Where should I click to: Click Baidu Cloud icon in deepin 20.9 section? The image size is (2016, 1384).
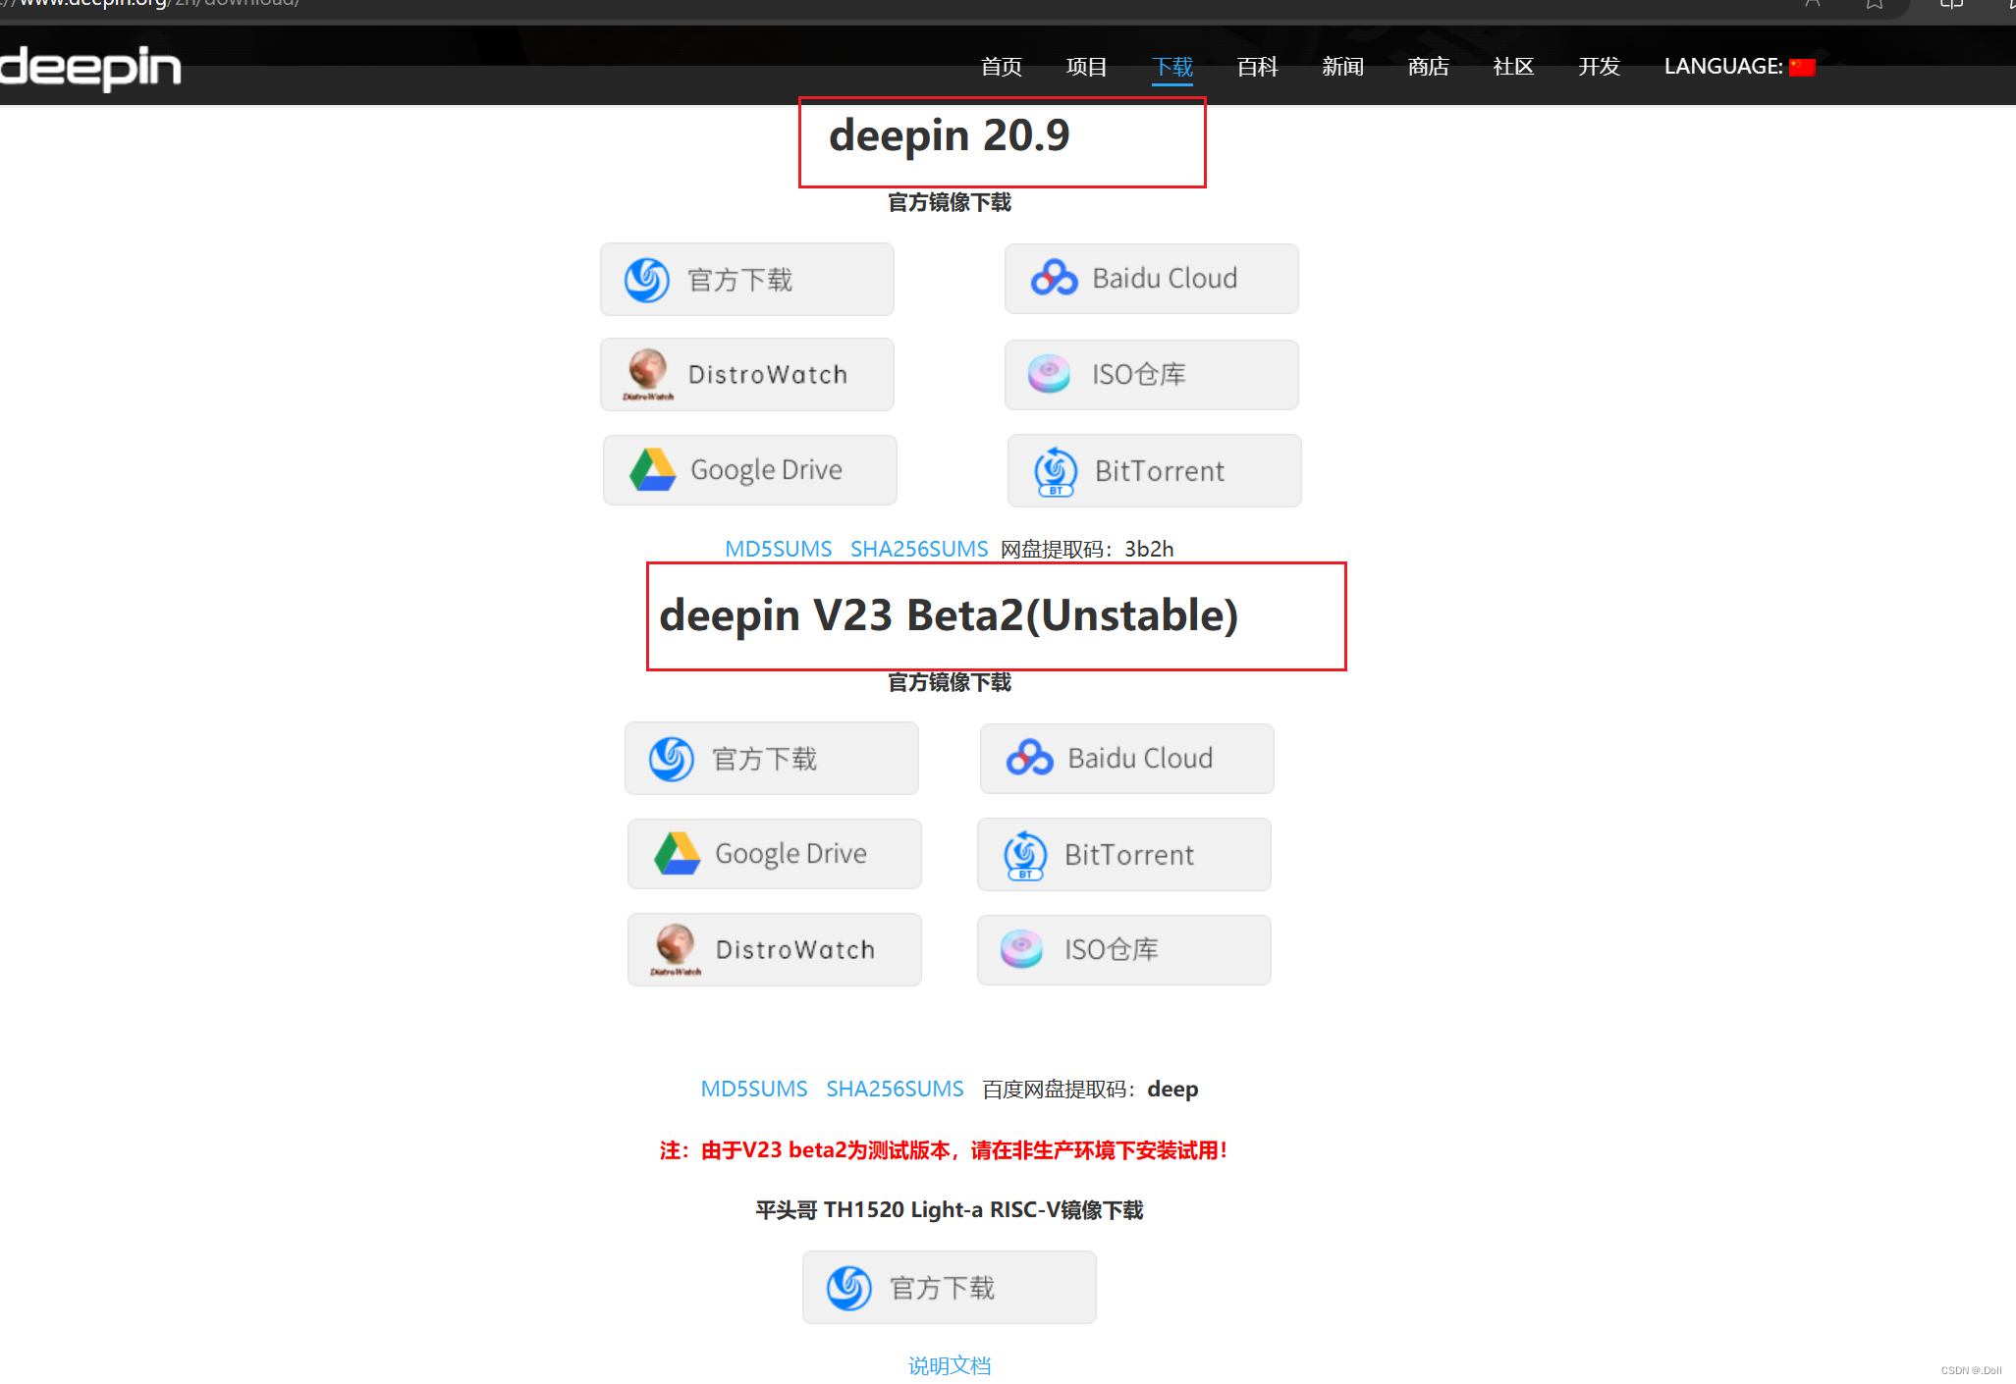click(1054, 279)
